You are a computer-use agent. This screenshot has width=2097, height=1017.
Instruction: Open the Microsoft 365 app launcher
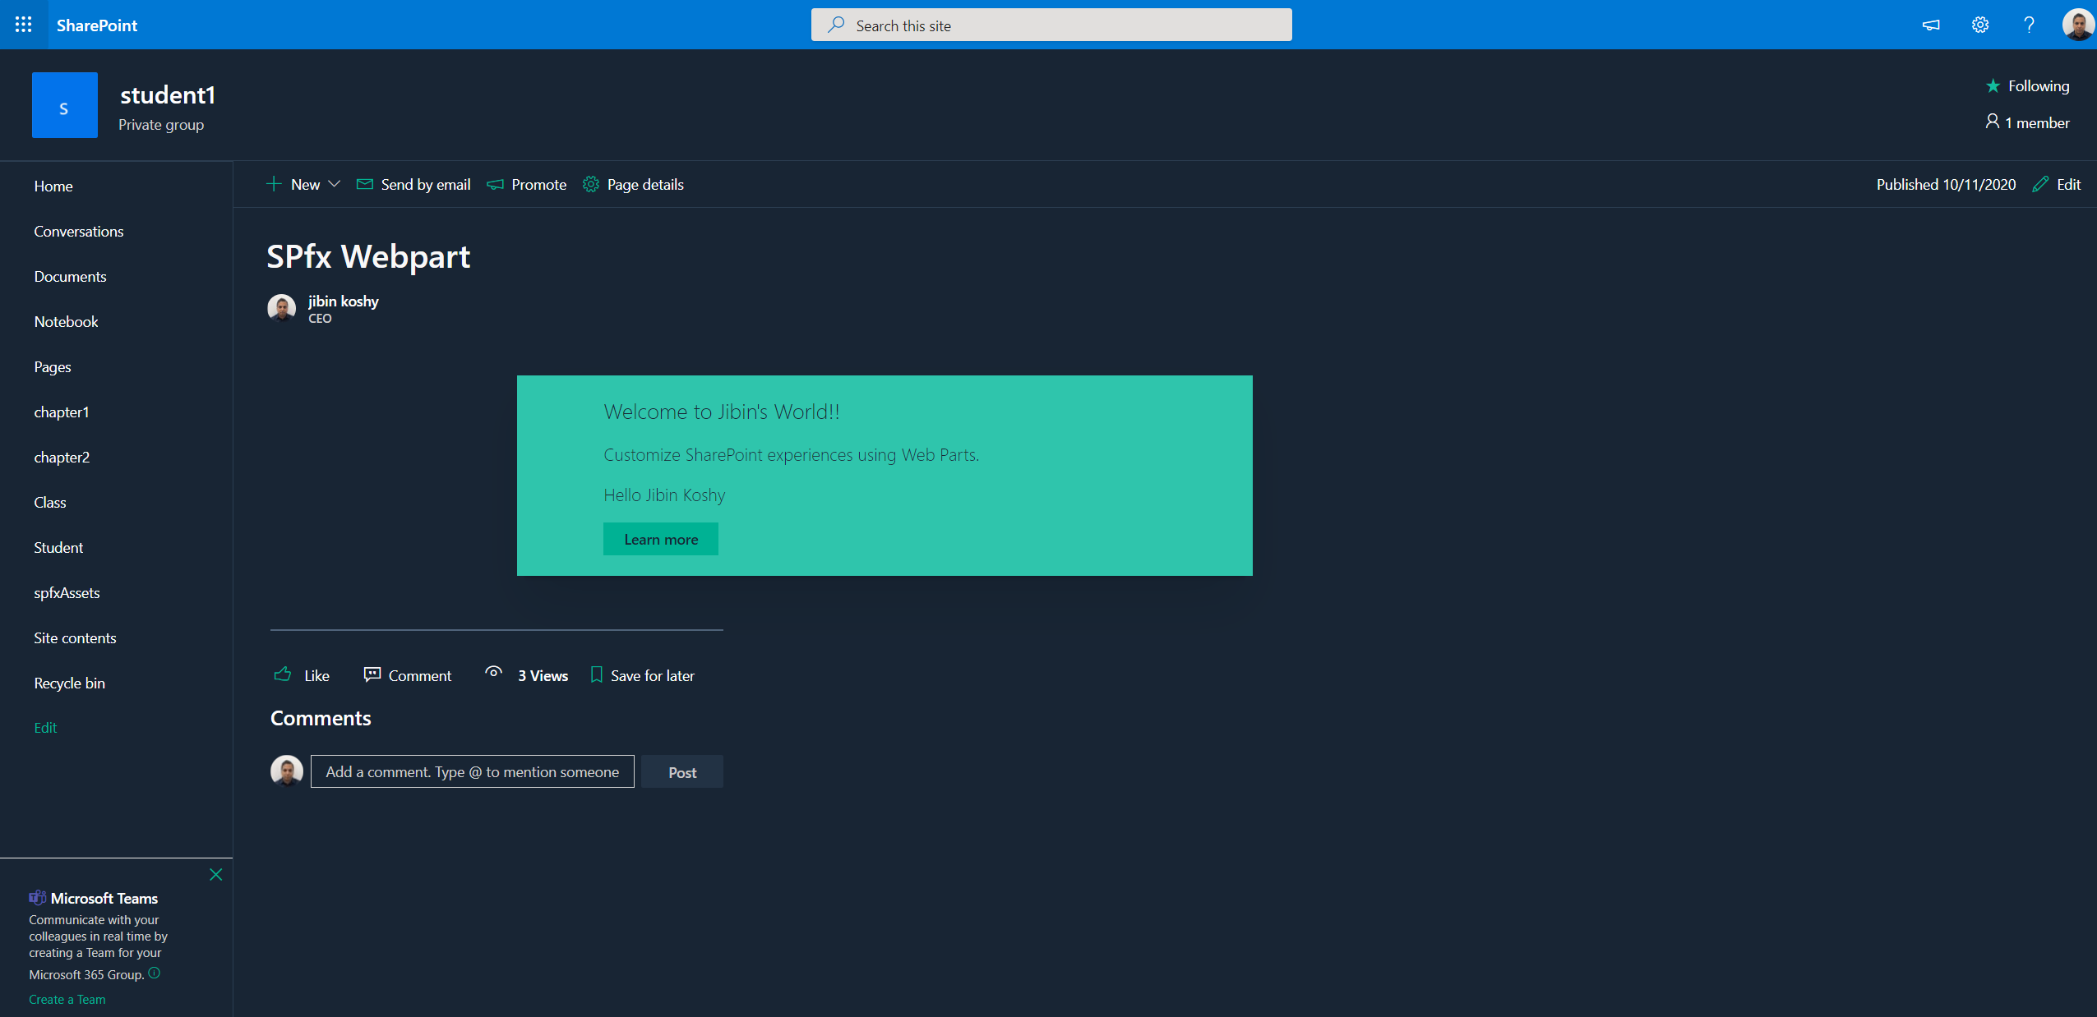23,25
